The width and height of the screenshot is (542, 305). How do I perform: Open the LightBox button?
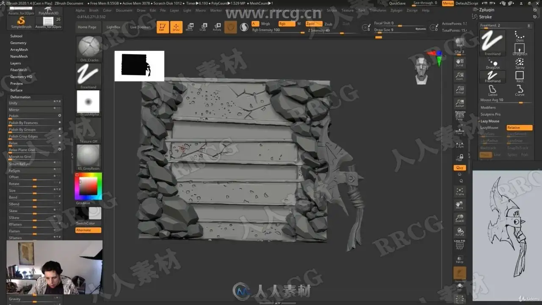[x=113, y=27]
